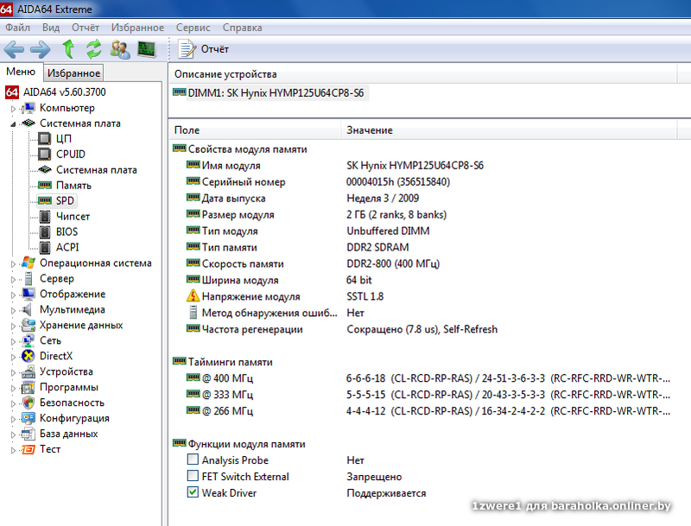Viewport: 691px width, 526px height.
Task: Expand the Мультимедиа tree node
Action: (x=13, y=310)
